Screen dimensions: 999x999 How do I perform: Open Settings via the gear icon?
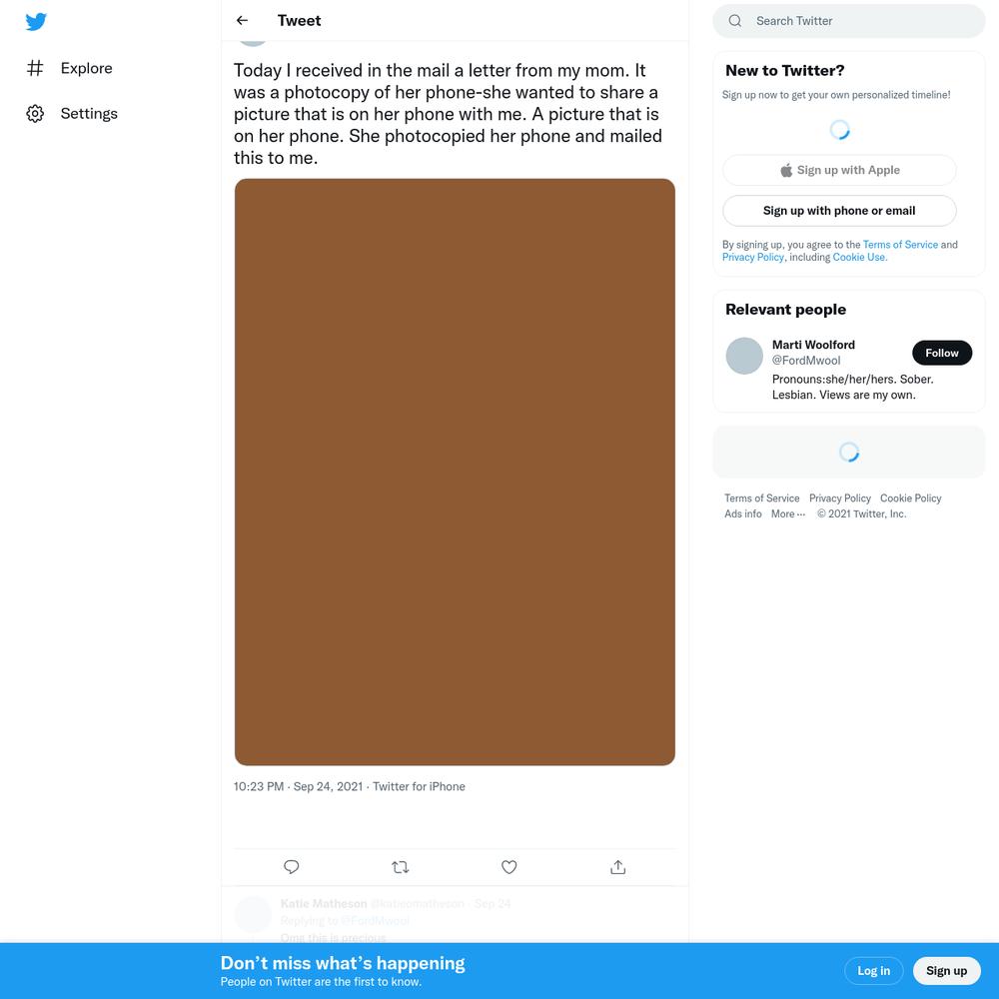(35, 114)
